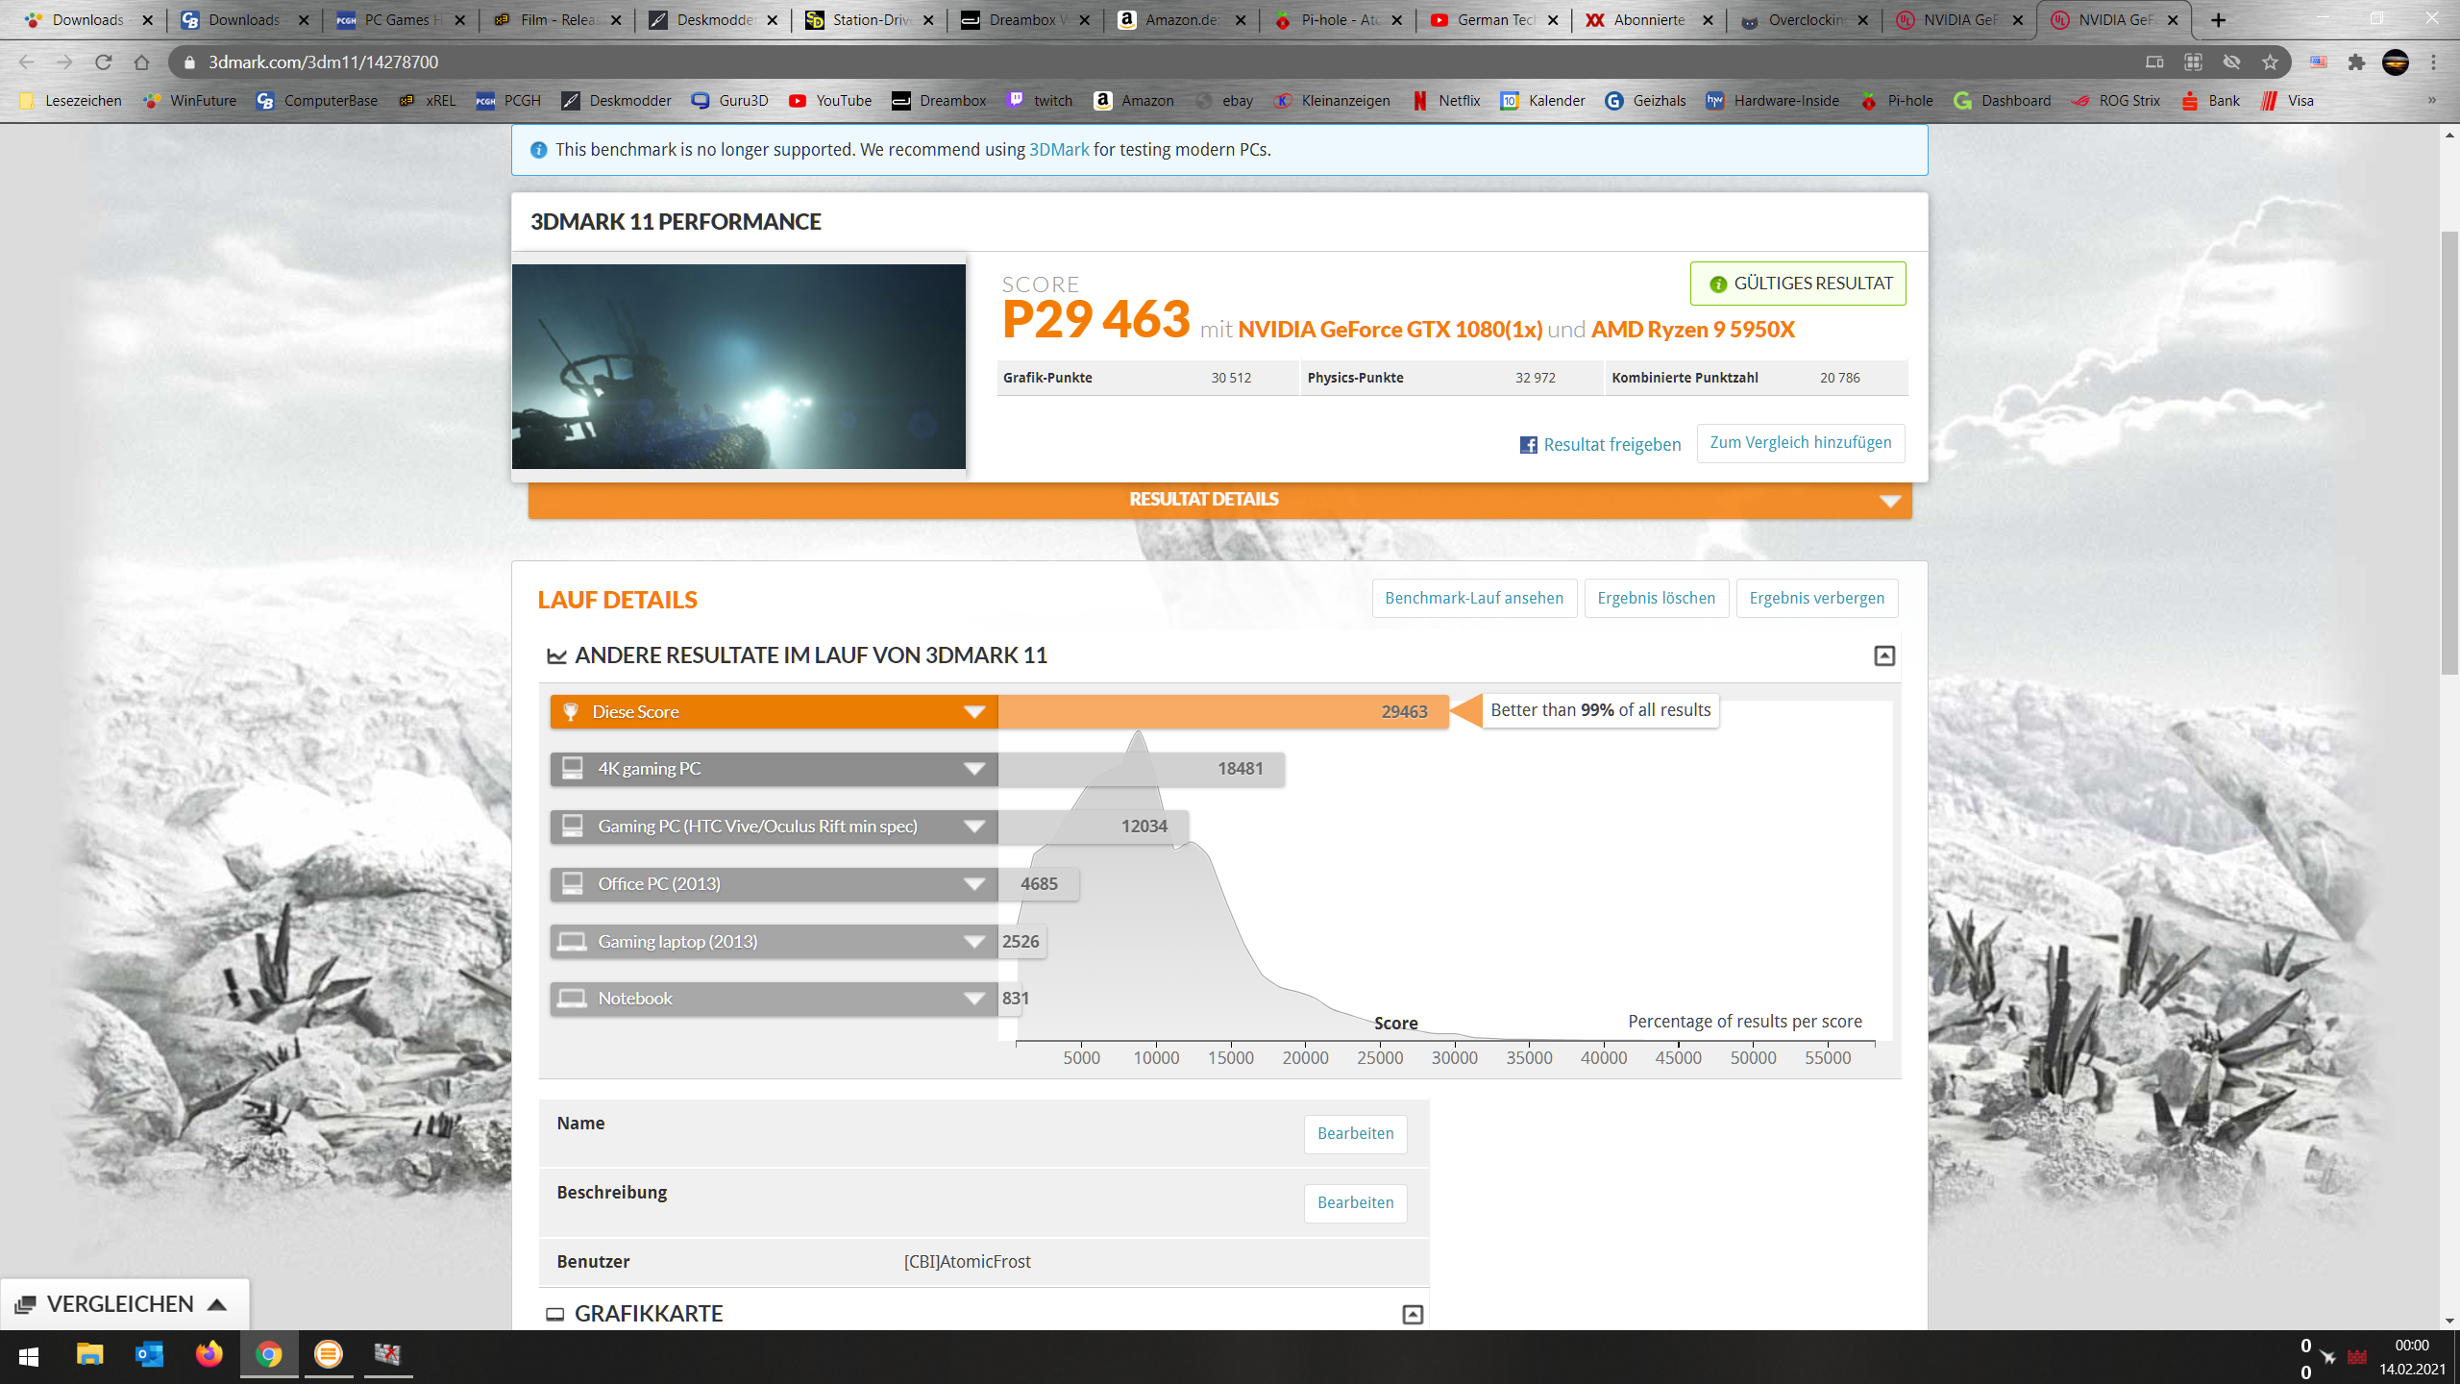The width and height of the screenshot is (2460, 1384).
Task: Share result via the Facebook icon
Action: click(x=1528, y=445)
